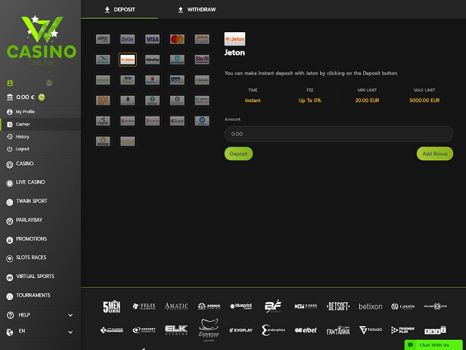
Task: Pick the Zelle payment icon
Action: (x=127, y=39)
